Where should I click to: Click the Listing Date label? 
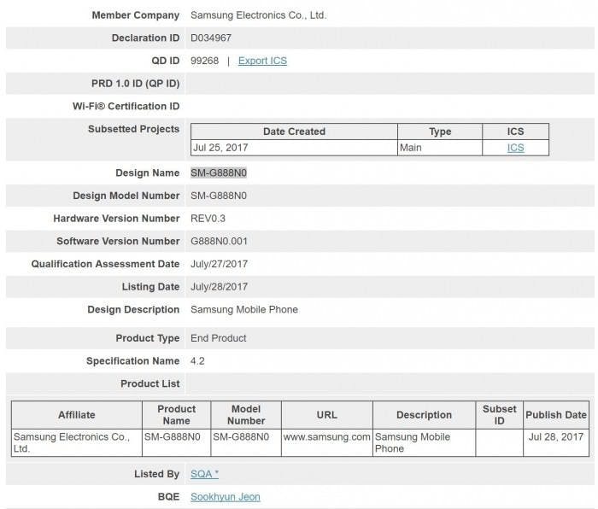click(x=150, y=287)
